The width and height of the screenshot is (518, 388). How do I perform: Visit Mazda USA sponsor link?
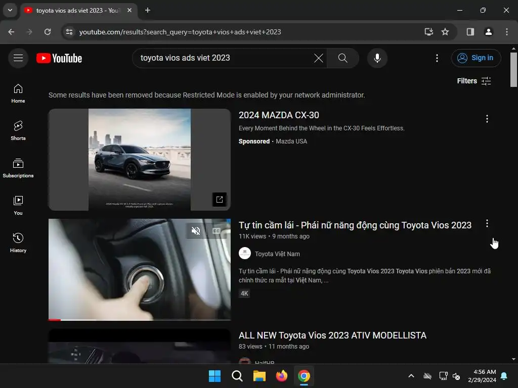click(x=291, y=141)
